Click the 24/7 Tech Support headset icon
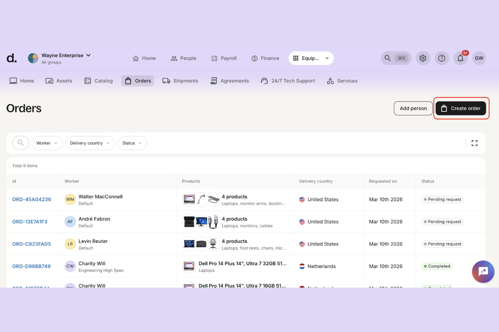499x332 pixels. coord(264,81)
